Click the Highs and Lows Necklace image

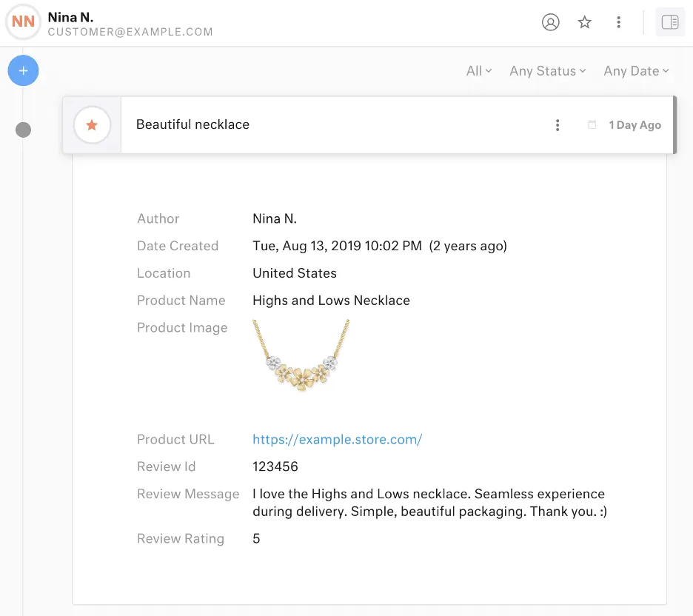[x=301, y=355]
